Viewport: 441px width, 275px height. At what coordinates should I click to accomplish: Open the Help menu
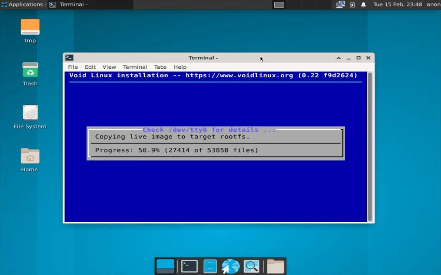click(180, 67)
